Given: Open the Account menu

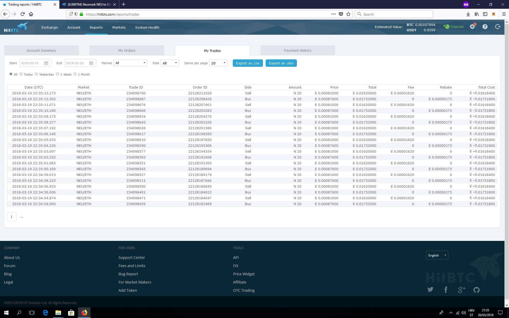Looking at the screenshot, I should [x=74, y=27].
